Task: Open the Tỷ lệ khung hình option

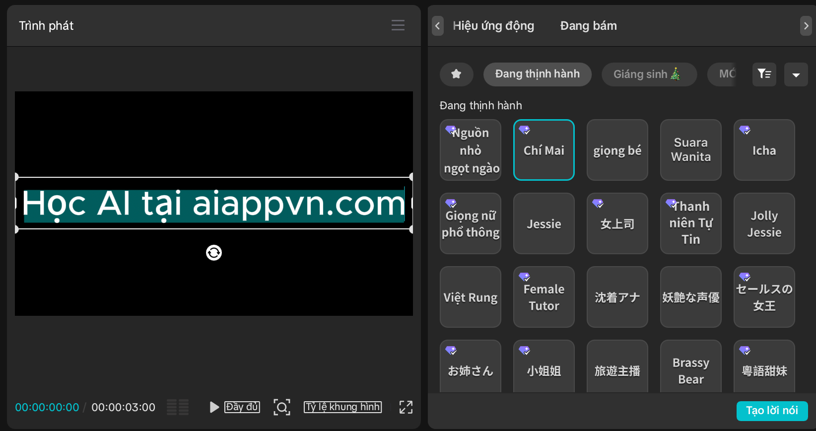Action: coord(342,407)
